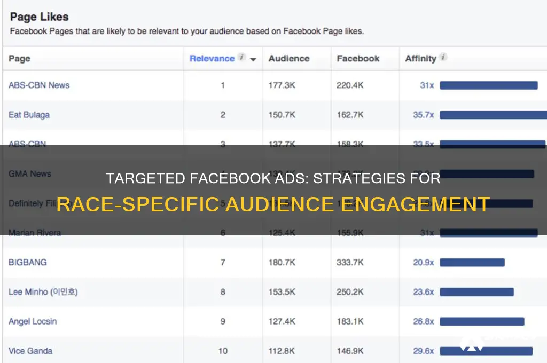Select the Facebook column header
The image size is (547, 363).
(x=358, y=59)
